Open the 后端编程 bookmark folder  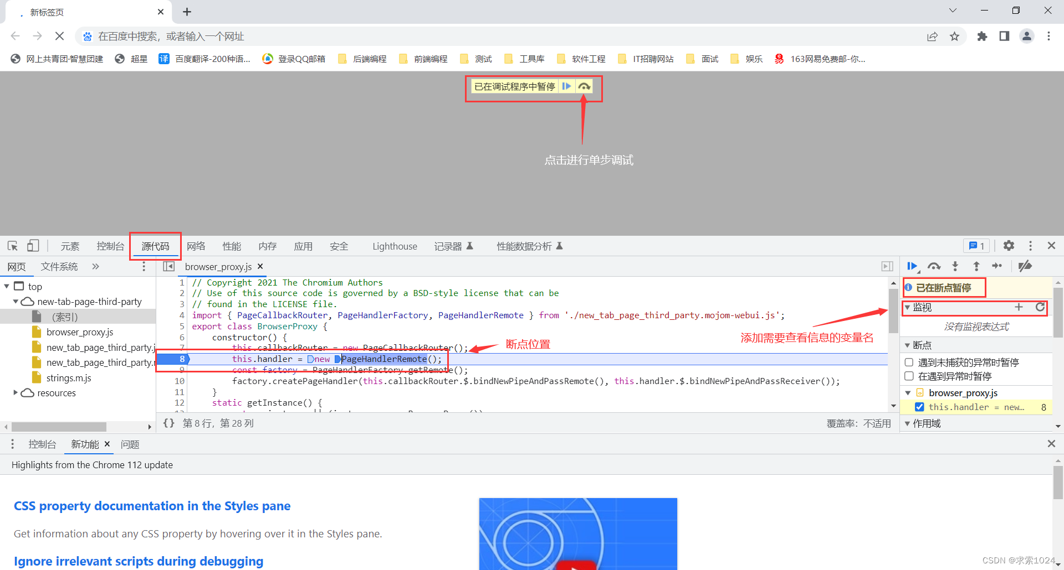click(x=362, y=59)
